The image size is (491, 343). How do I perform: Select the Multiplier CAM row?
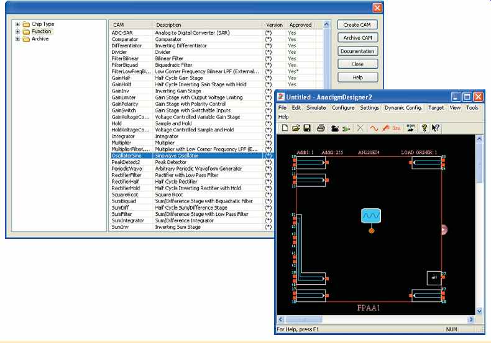(191, 143)
